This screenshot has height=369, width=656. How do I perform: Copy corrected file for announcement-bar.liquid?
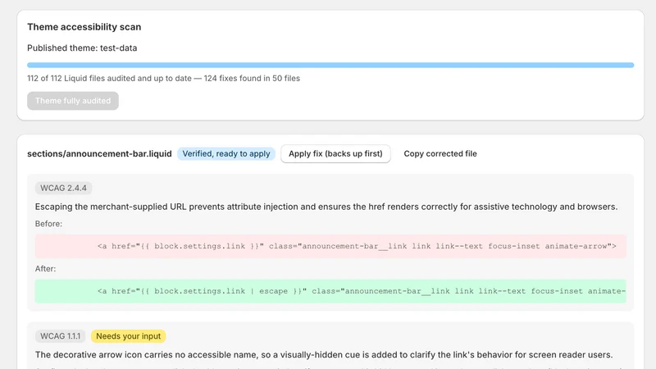440,153
